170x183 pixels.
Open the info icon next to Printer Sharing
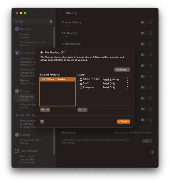coord(150,44)
